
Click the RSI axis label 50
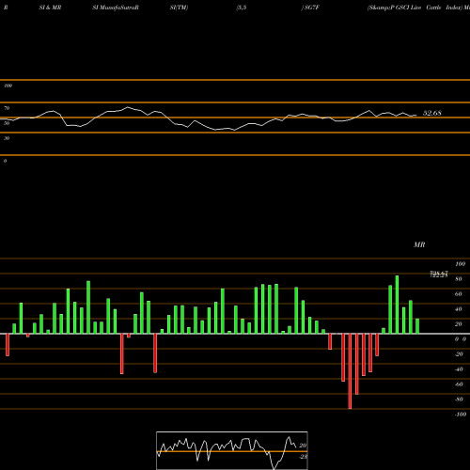pos(7,123)
